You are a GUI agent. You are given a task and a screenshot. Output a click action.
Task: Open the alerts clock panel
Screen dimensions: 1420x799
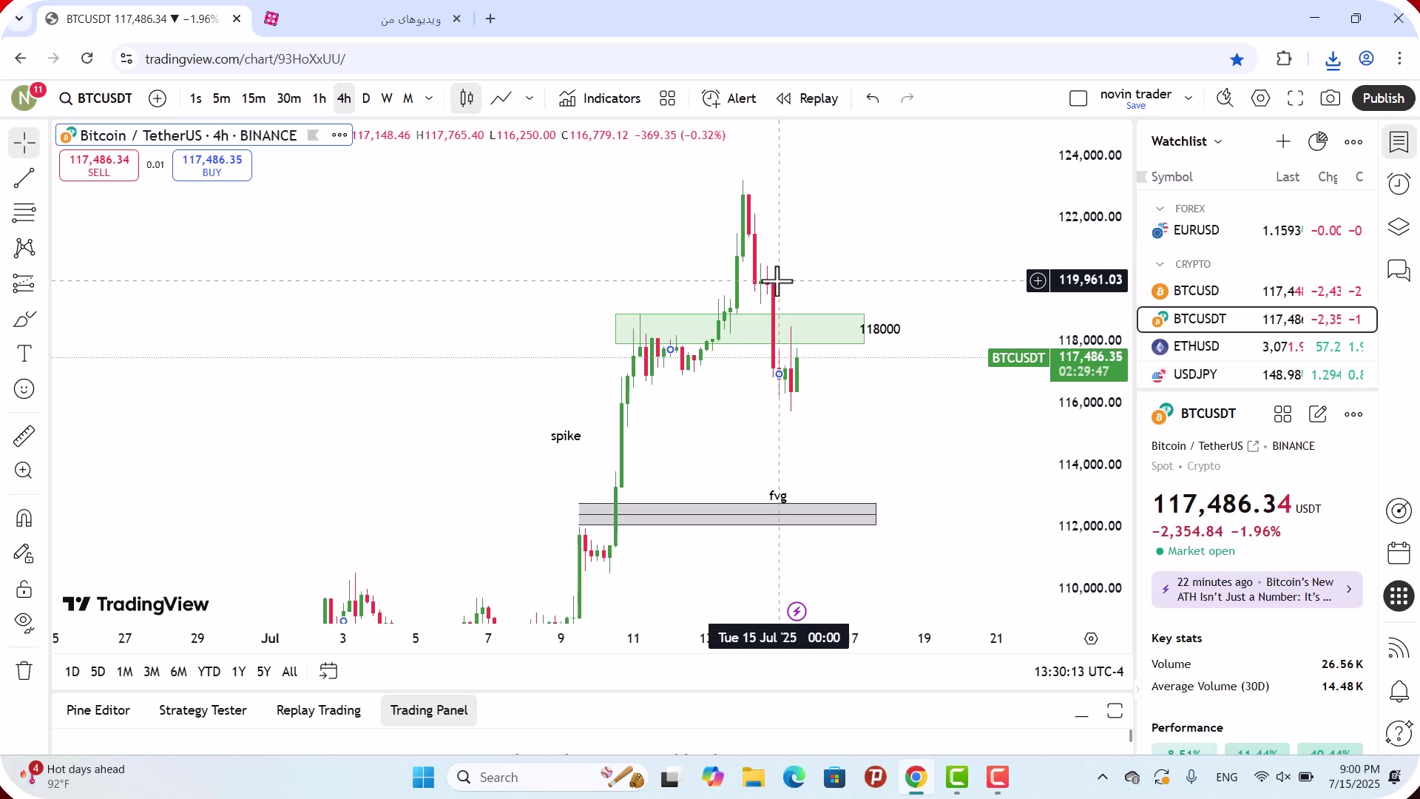click(1399, 183)
